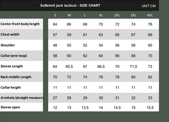Click the 'Sleeve open' row label

10,107
